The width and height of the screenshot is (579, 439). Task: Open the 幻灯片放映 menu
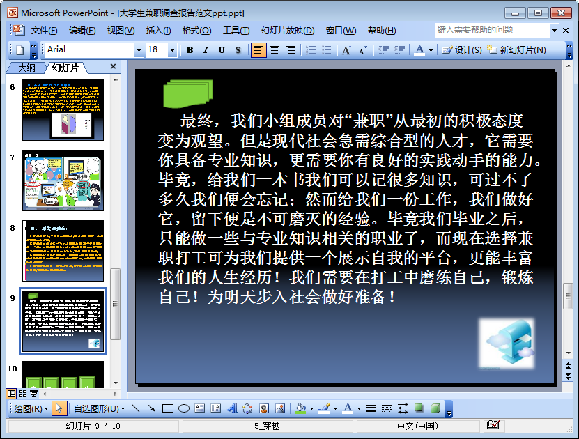pos(288,31)
